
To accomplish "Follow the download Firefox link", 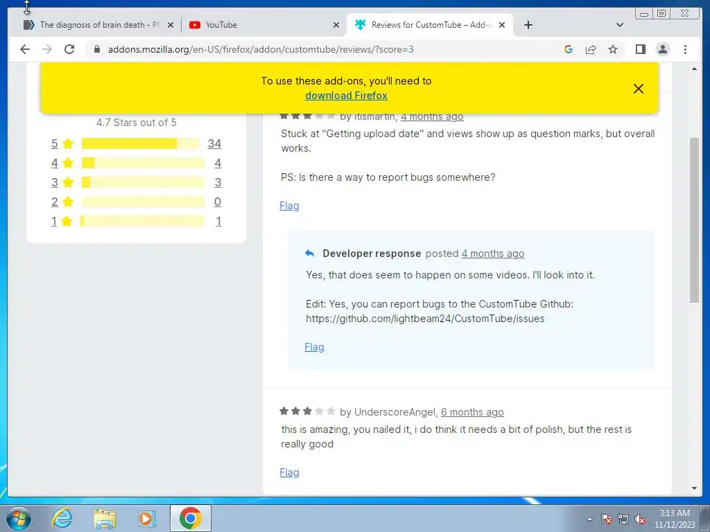I will pyautogui.click(x=347, y=96).
